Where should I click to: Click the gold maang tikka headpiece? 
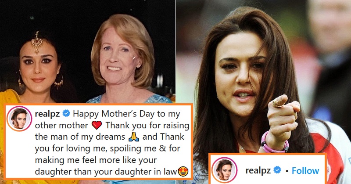37,42
